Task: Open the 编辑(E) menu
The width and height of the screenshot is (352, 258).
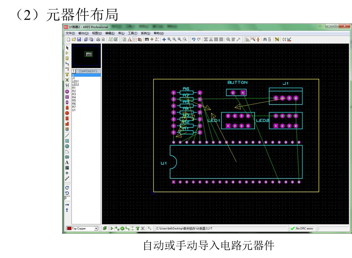Action: (110, 33)
